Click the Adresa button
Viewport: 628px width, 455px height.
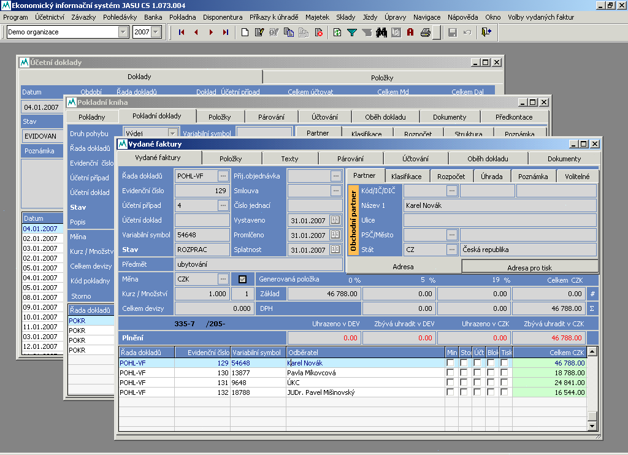click(403, 267)
